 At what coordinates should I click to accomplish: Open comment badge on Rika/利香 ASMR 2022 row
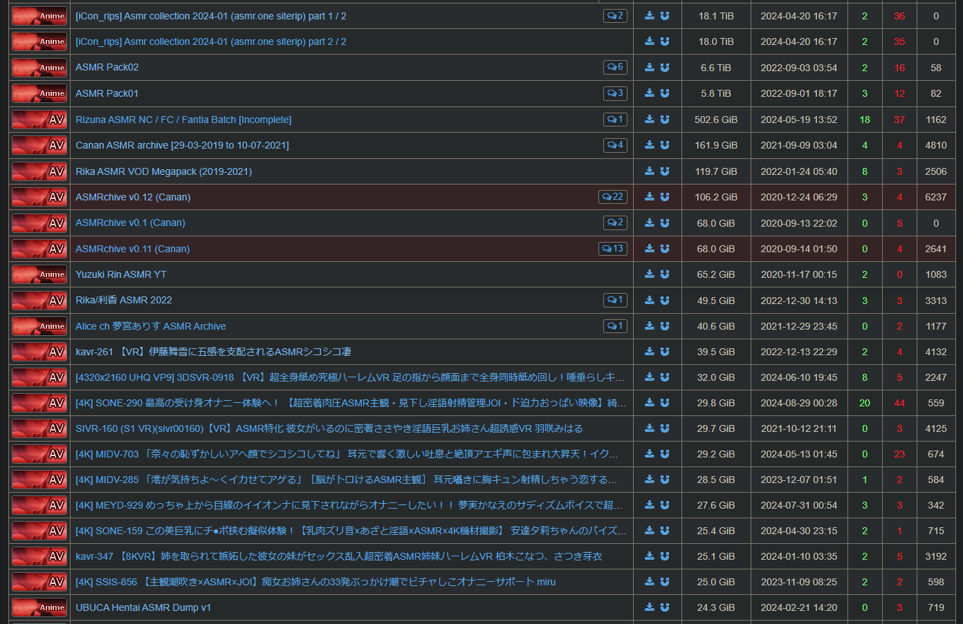615,300
